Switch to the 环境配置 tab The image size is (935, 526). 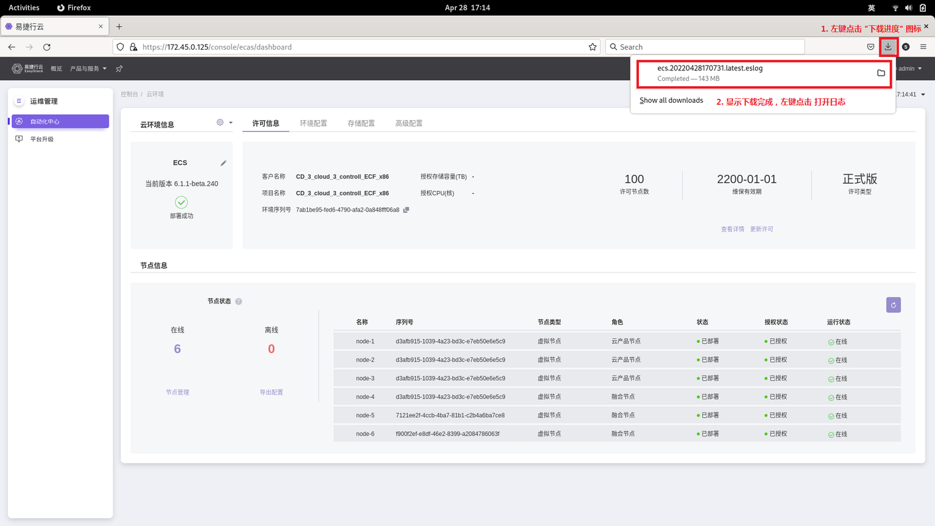click(313, 123)
